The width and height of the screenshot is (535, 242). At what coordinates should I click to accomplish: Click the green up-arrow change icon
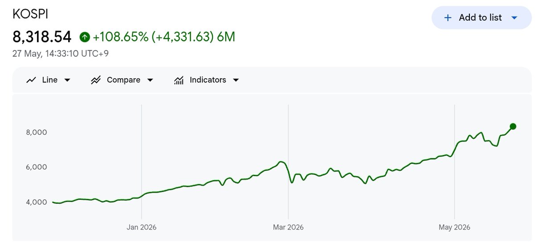(85, 37)
